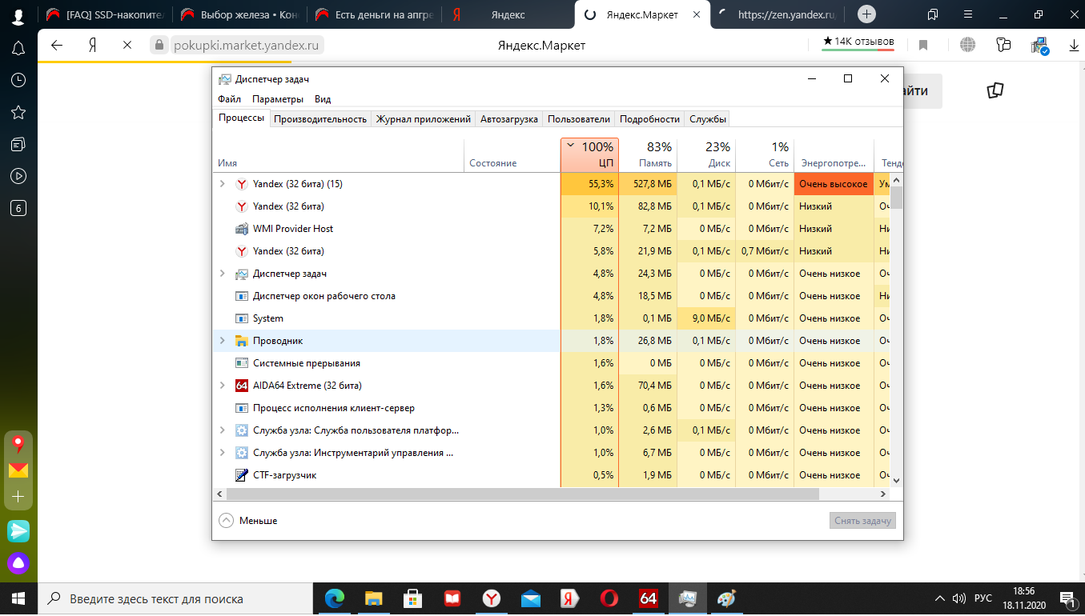This screenshot has height=616, width=1085.
Task: Switch to the Журнал приложений tab
Action: (x=424, y=119)
